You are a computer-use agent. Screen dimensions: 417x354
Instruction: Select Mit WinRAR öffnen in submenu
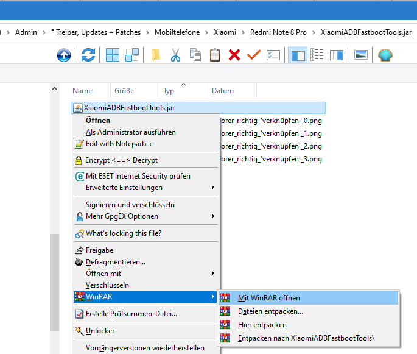click(x=309, y=298)
